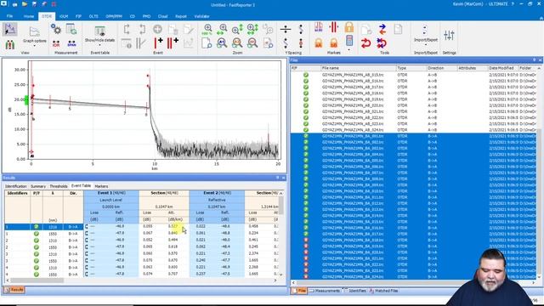544x306 pixels.
Task: Click the red loop-back arrow tool
Action: (x=366, y=43)
